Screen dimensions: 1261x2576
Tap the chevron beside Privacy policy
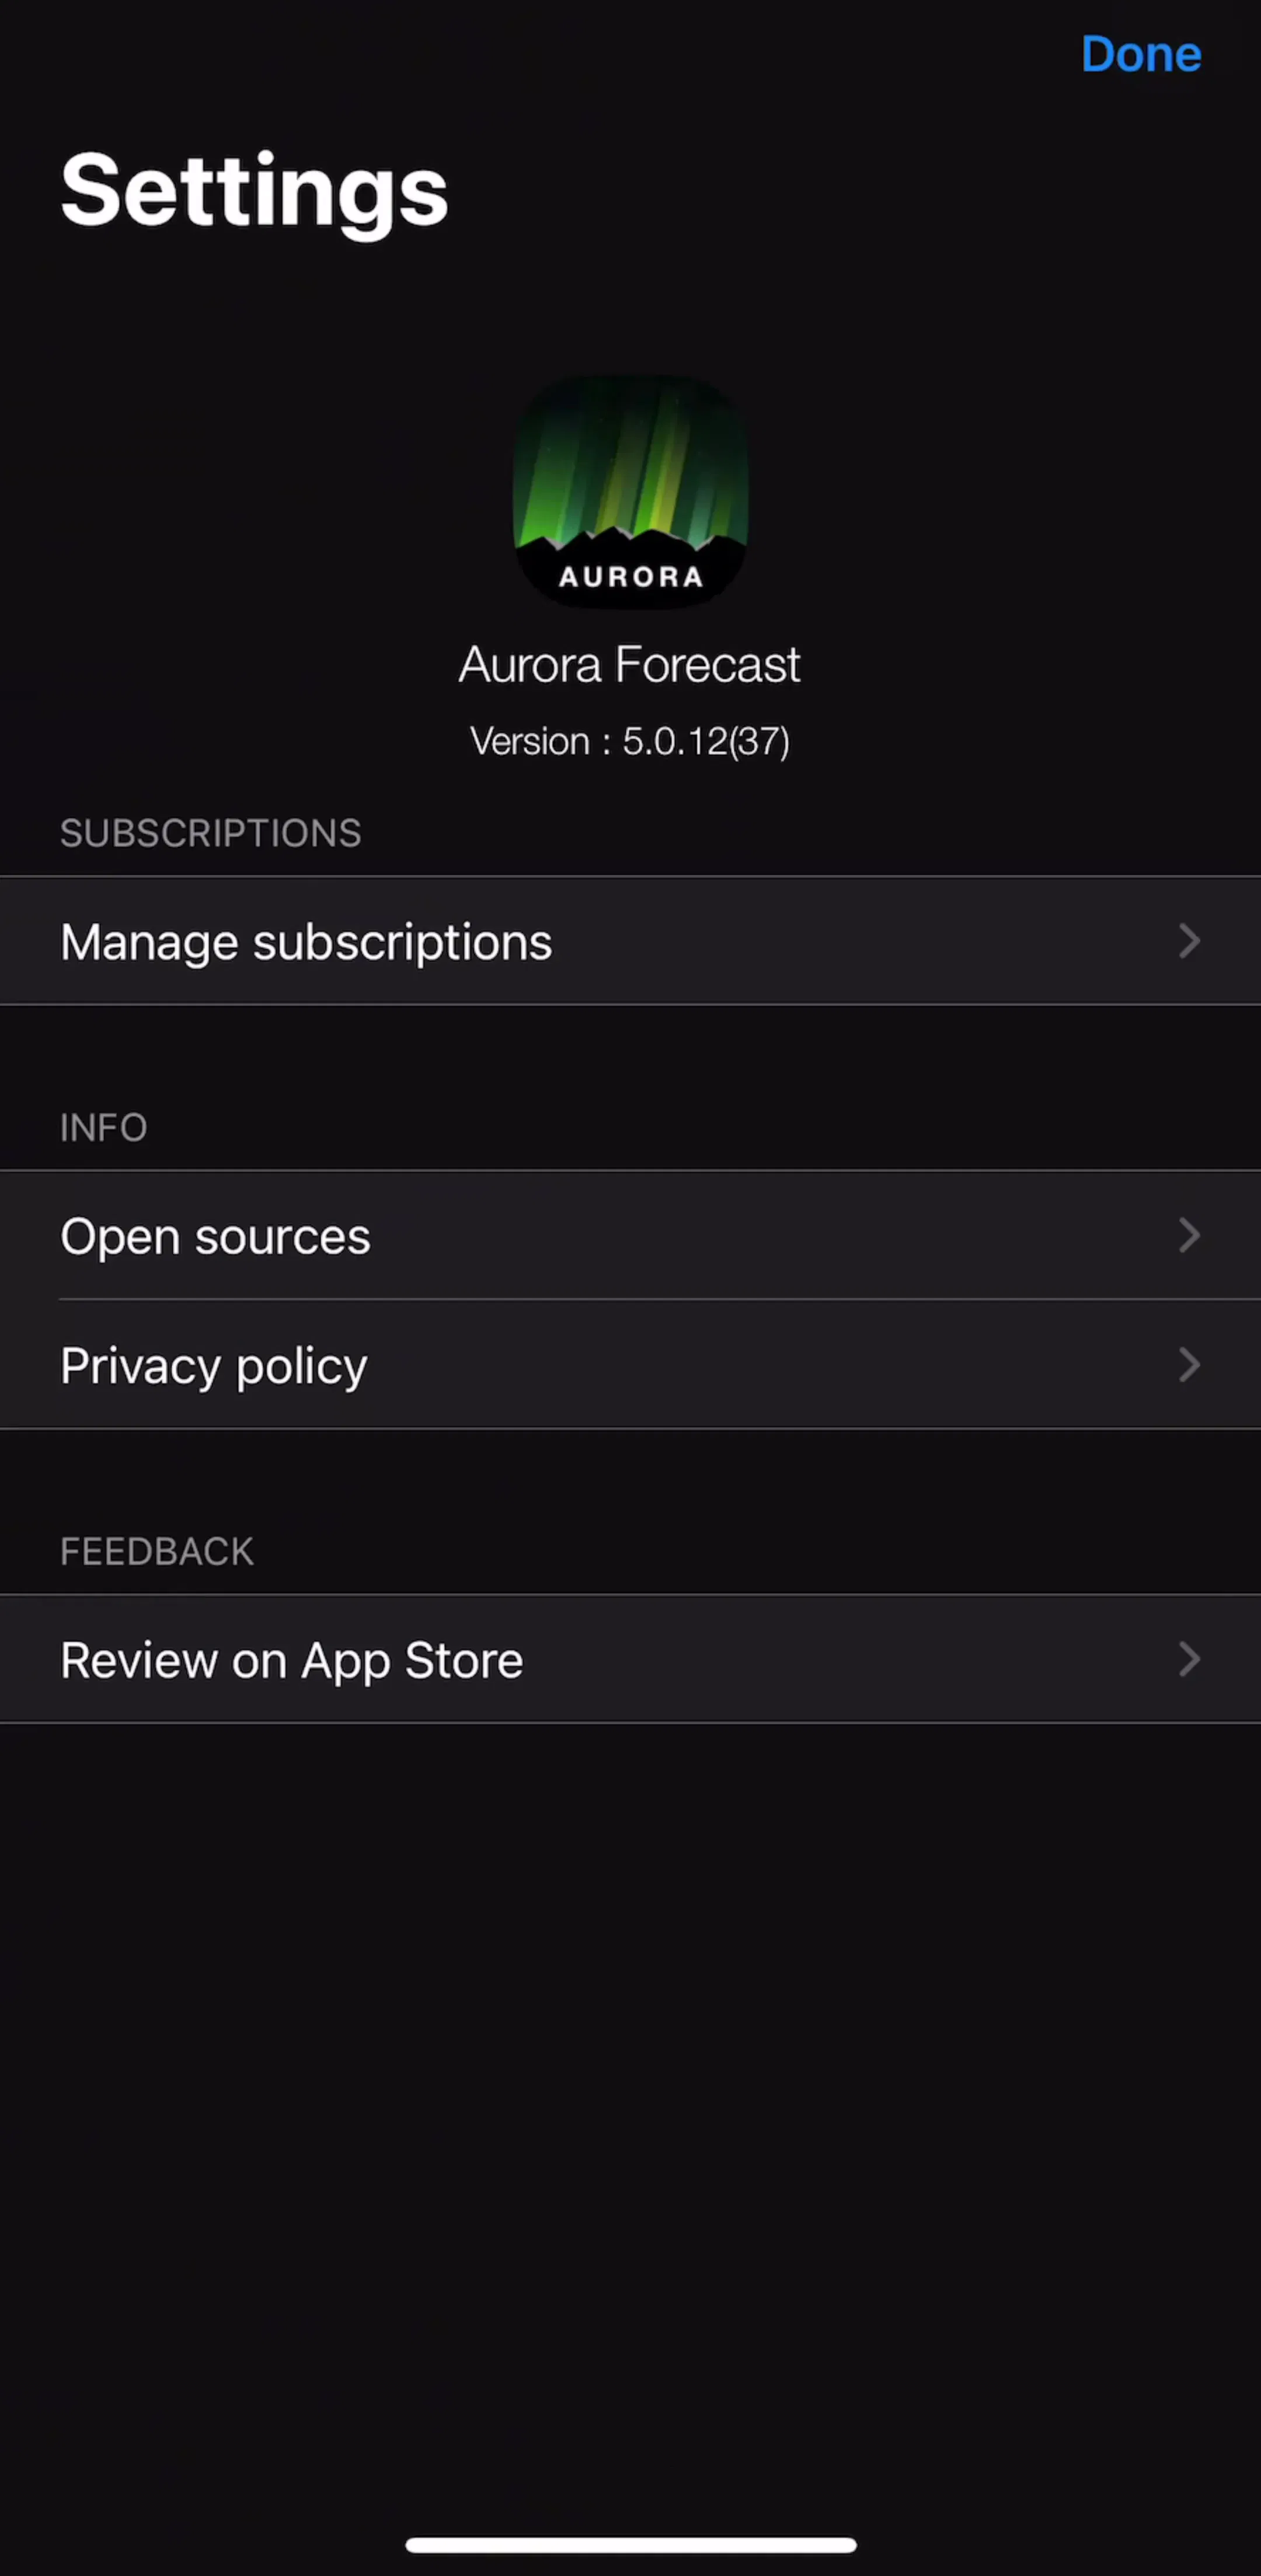pyautogui.click(x=1188, y=1365)
